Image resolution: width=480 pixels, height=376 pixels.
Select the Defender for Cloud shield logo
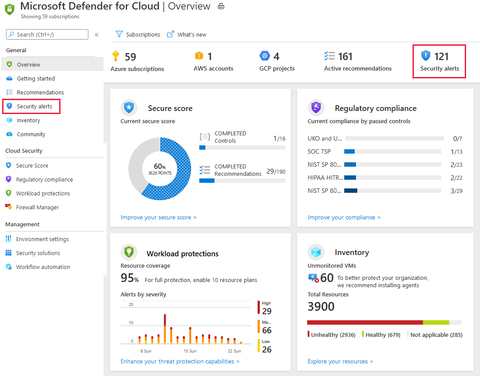coord(9,9)
